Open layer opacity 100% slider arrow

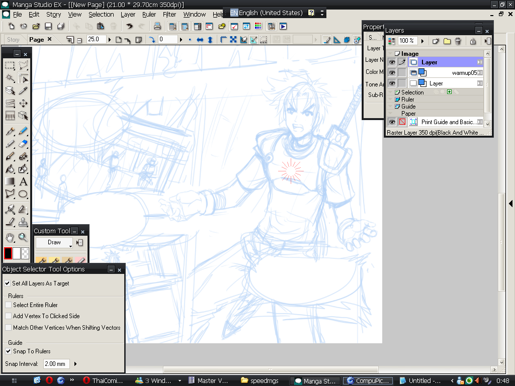(x=422, y=41)
